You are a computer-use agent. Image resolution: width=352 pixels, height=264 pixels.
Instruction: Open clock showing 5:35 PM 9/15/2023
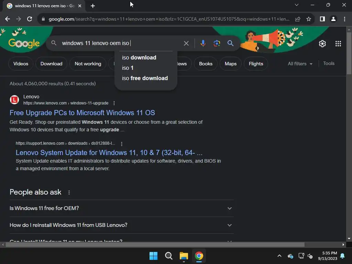pyautogui.click(x=328, y=256)
